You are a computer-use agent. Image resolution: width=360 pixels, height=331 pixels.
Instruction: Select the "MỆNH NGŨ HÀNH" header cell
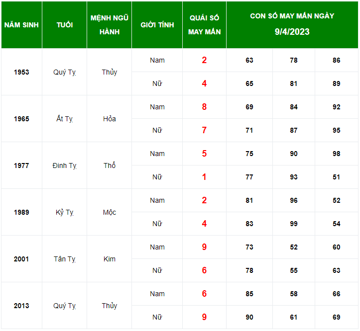110,25
